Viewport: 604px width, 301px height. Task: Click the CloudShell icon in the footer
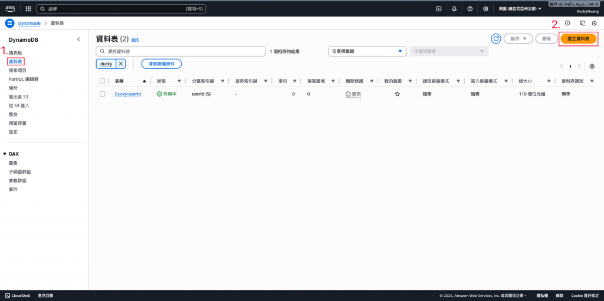[x=8, y=296]
